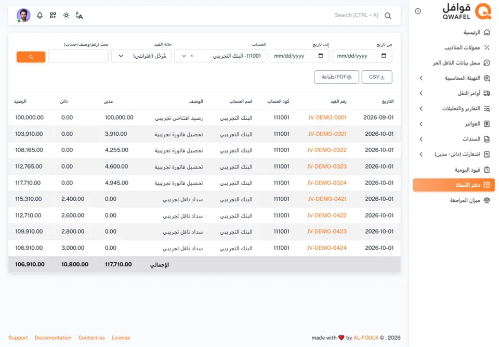
Task: Clear the selected account with the x
Action: click(192, 56)
